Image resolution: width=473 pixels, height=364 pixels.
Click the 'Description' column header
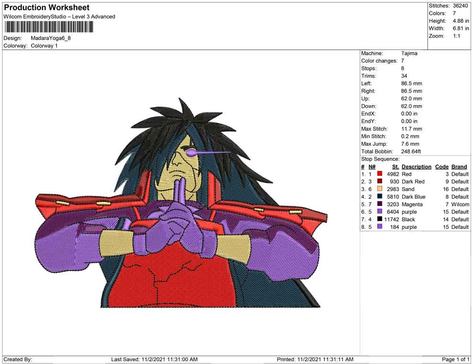tap(416, 166)
